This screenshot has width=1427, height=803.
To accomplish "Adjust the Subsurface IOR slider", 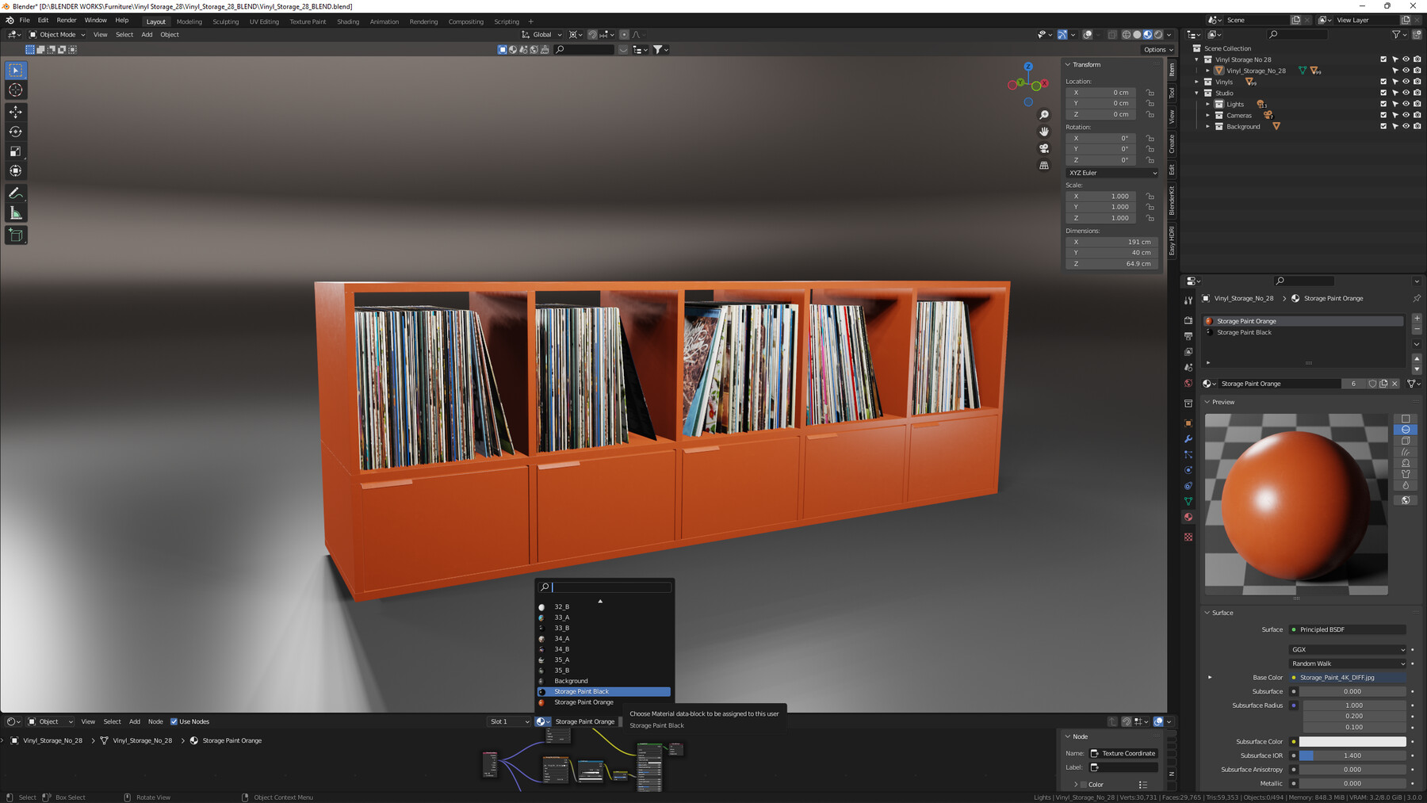I will coord(1352,755).
